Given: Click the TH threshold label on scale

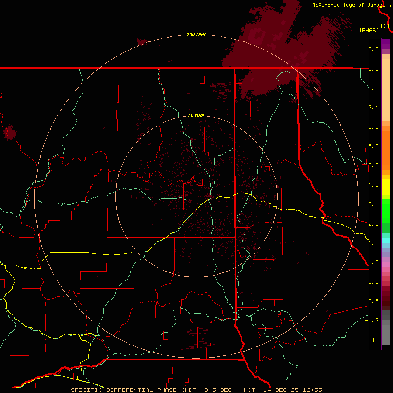Looking at the screenshot, I should coord(375,340).
